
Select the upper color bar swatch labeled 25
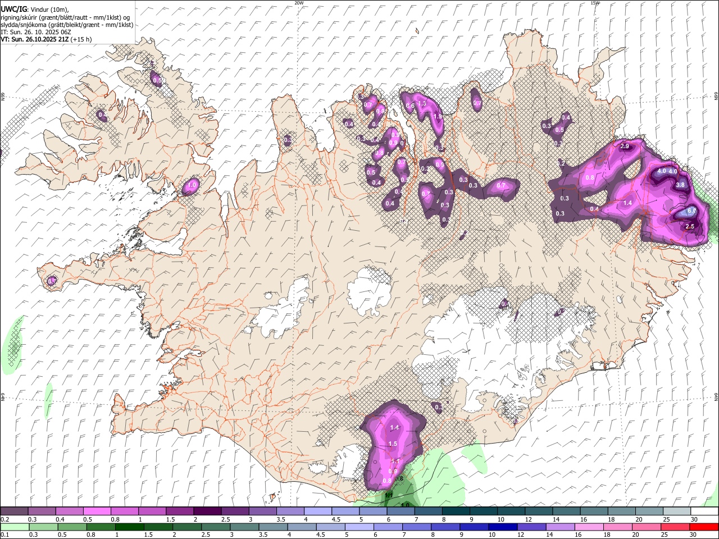(676, 511)
